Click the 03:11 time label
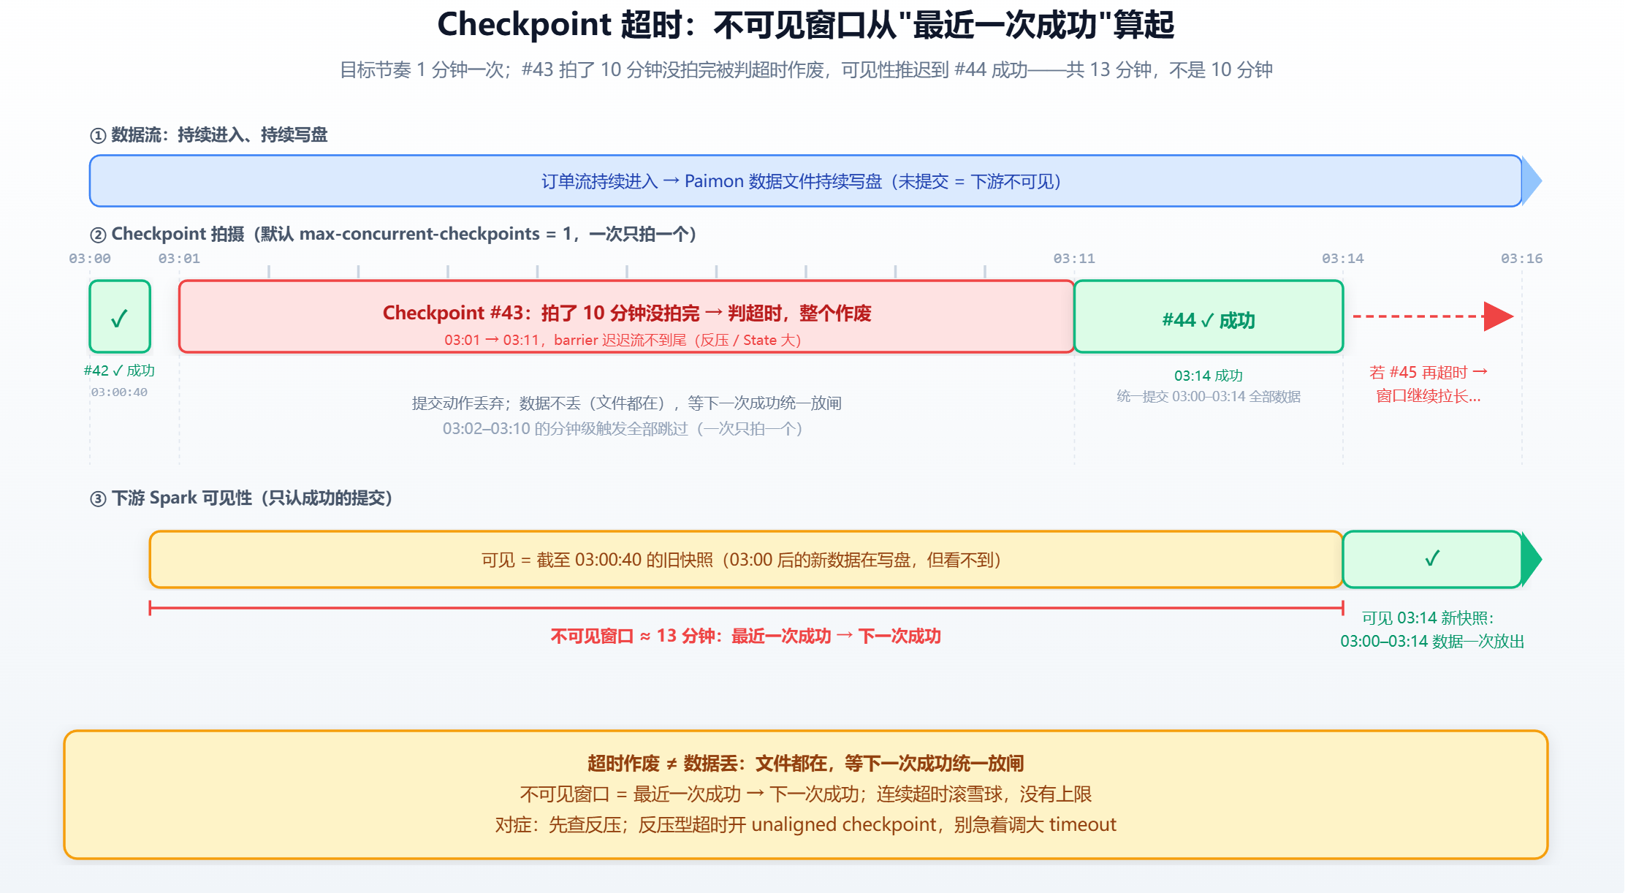1628x893 pixels. tap(1074, 259)
